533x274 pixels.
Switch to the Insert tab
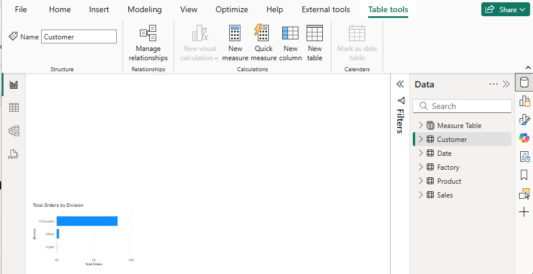pyautogui.click(x=99, y=9)
